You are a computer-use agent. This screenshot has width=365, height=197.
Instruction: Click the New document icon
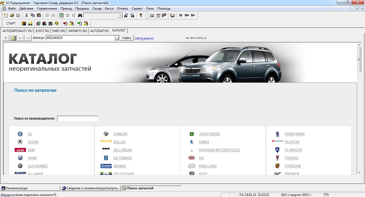(6, 15)
